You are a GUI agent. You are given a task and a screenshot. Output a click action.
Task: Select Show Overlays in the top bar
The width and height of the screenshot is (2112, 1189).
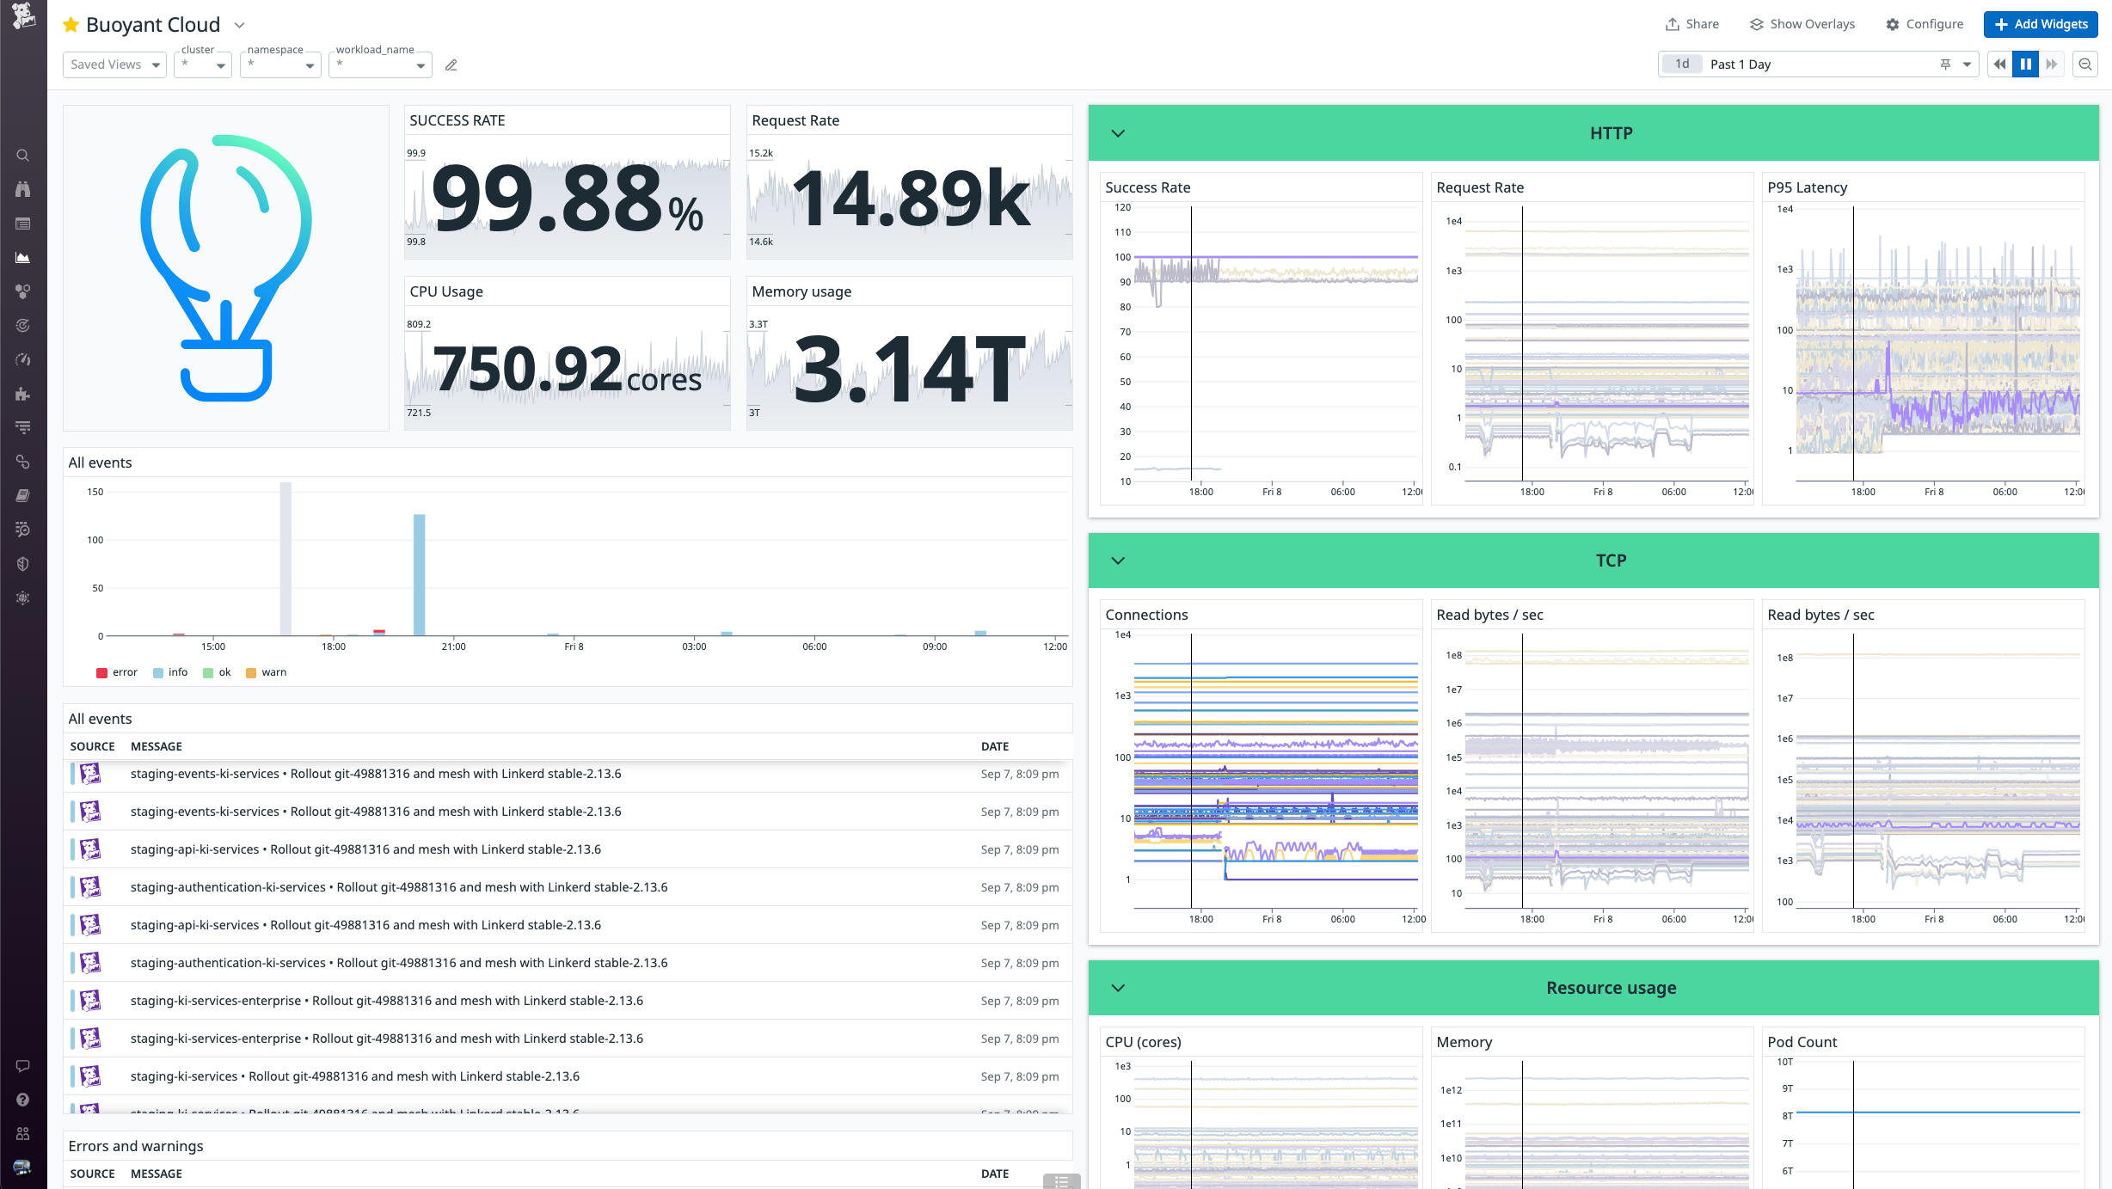pos(1802,24)
